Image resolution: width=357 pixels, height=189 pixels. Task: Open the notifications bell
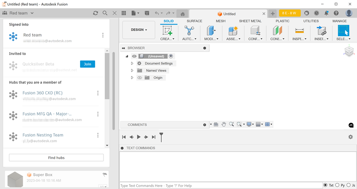(x=326, y=13)
